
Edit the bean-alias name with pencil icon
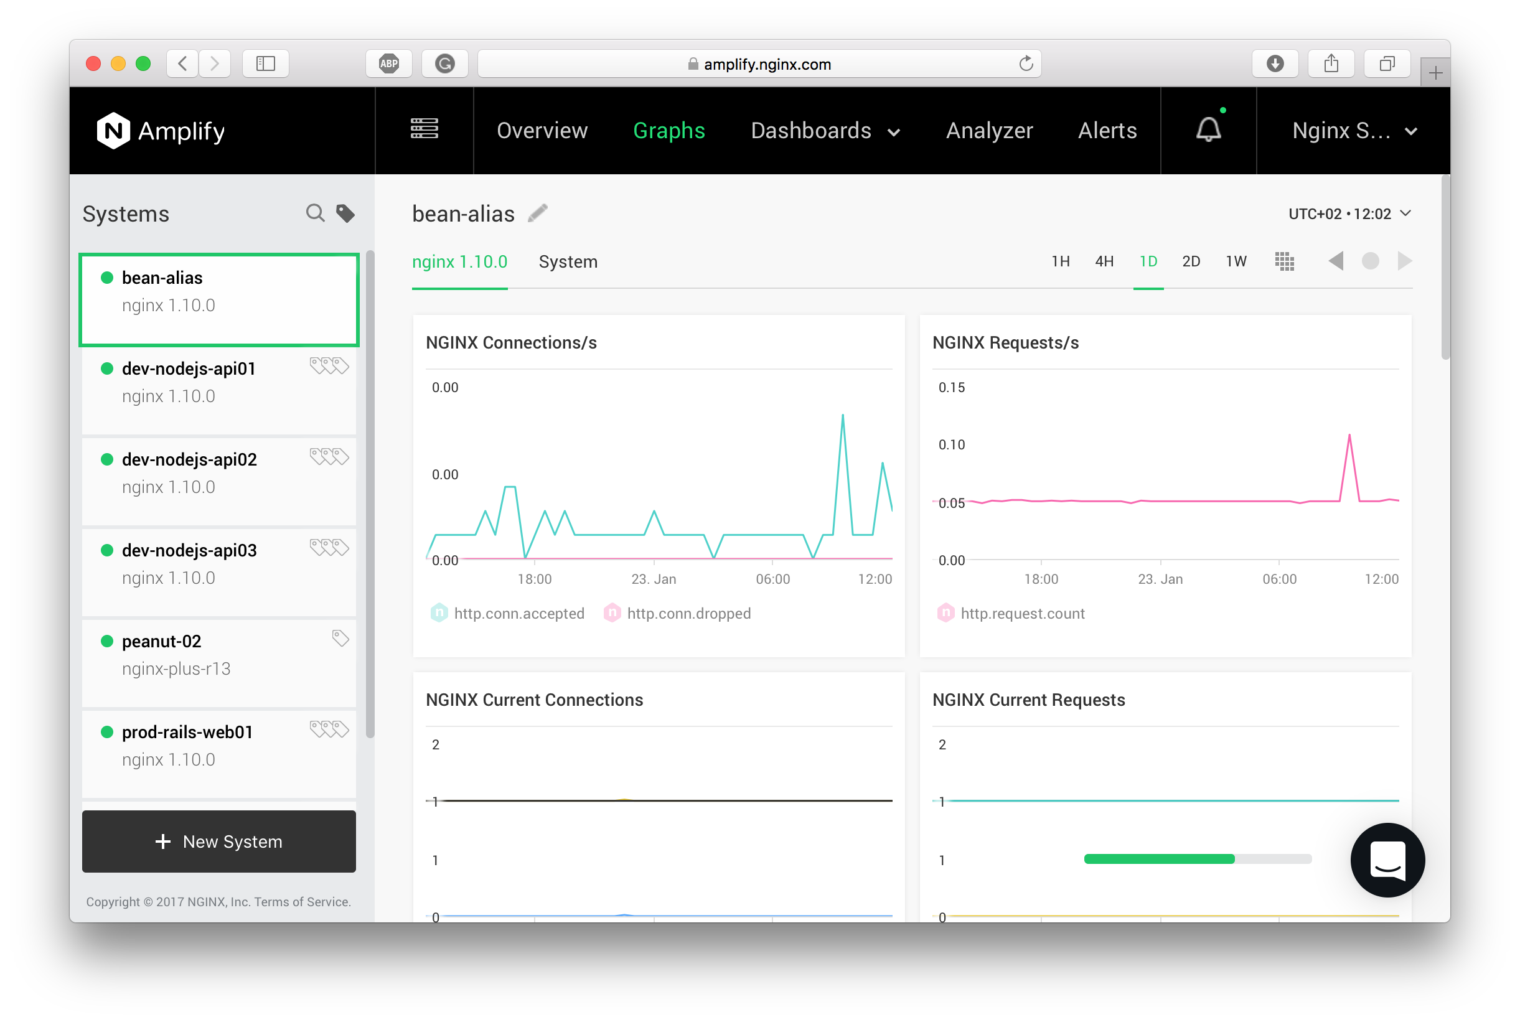click(x=537, y=213)
